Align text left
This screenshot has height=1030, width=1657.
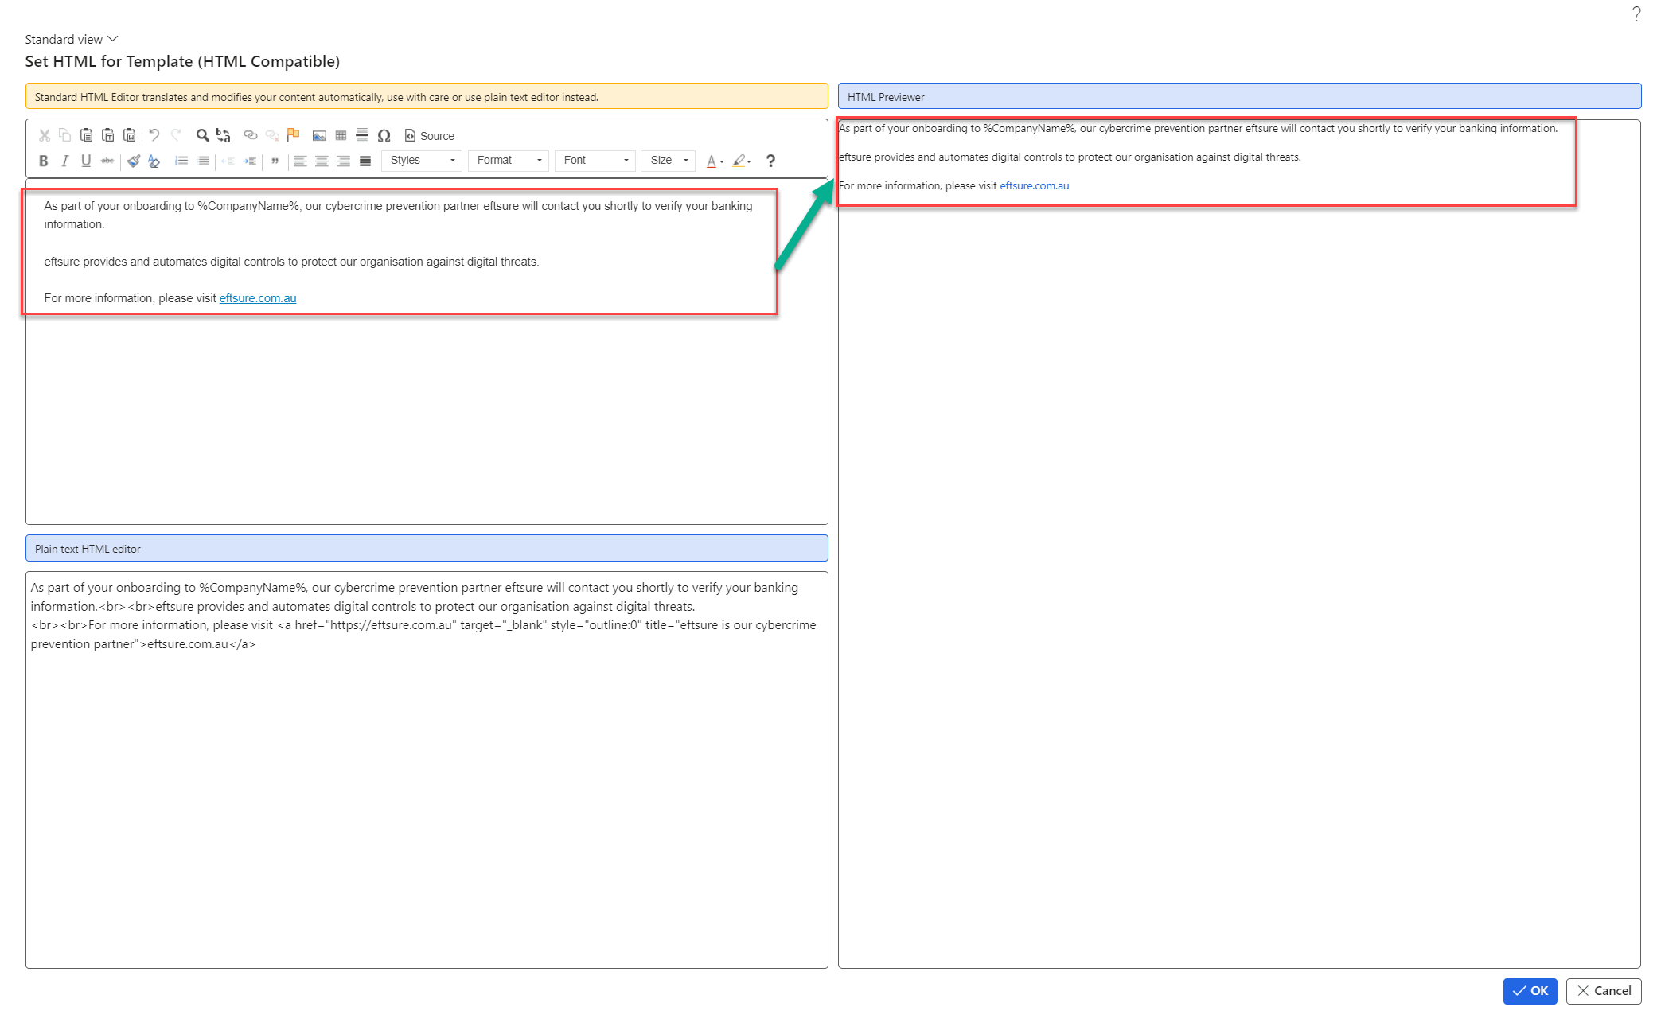[300, 161]
